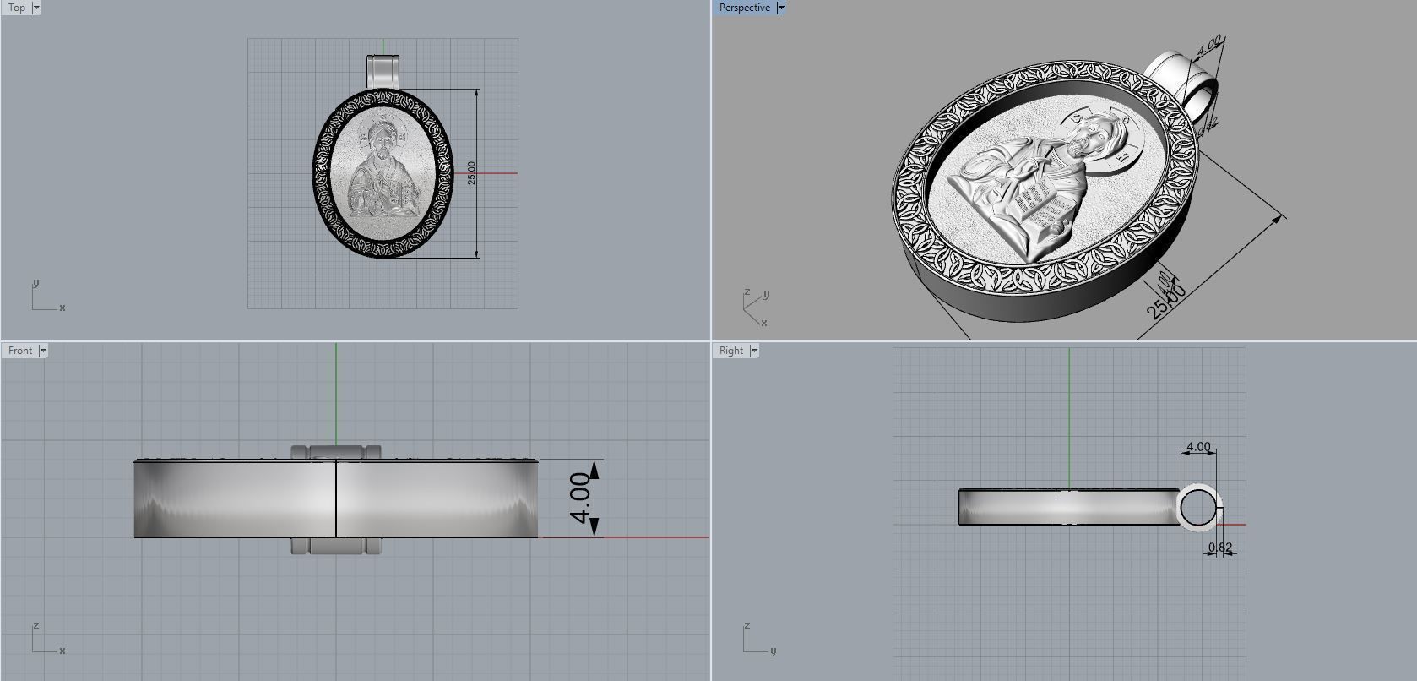Screen dimensions: 1417x681
Task: Select the pendant side profile in Front viewport
Action: (336, 498)
